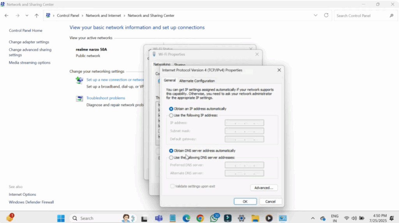Click Set up a new connection link

tap(115, 80)
